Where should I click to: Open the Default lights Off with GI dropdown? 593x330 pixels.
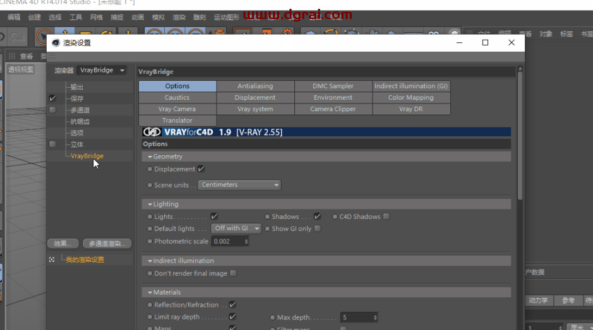pyautogui.click(x=236, y=228)
